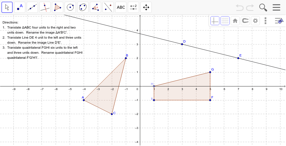
Task: Click point C of the triangle
Action: pyautogui.click(x=112, y=114)
